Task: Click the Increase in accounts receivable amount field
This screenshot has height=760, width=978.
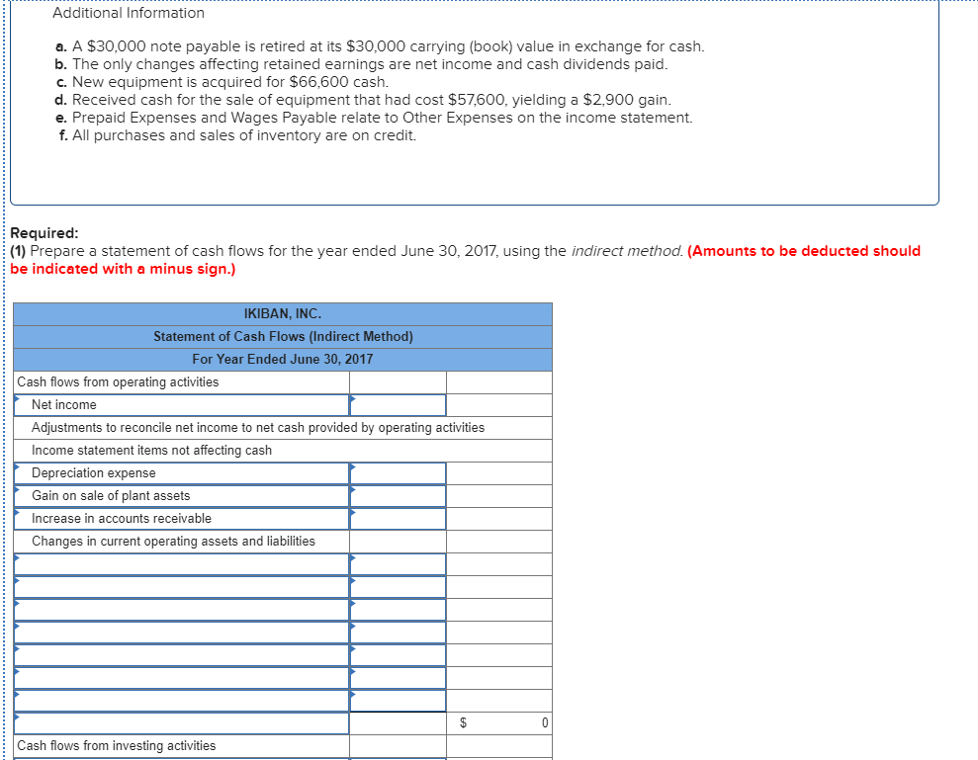Action: click(x=398, y=519)
